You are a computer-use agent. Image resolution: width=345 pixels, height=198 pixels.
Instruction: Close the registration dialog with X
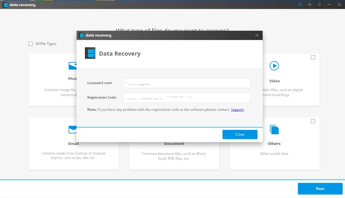click(257, 35)
